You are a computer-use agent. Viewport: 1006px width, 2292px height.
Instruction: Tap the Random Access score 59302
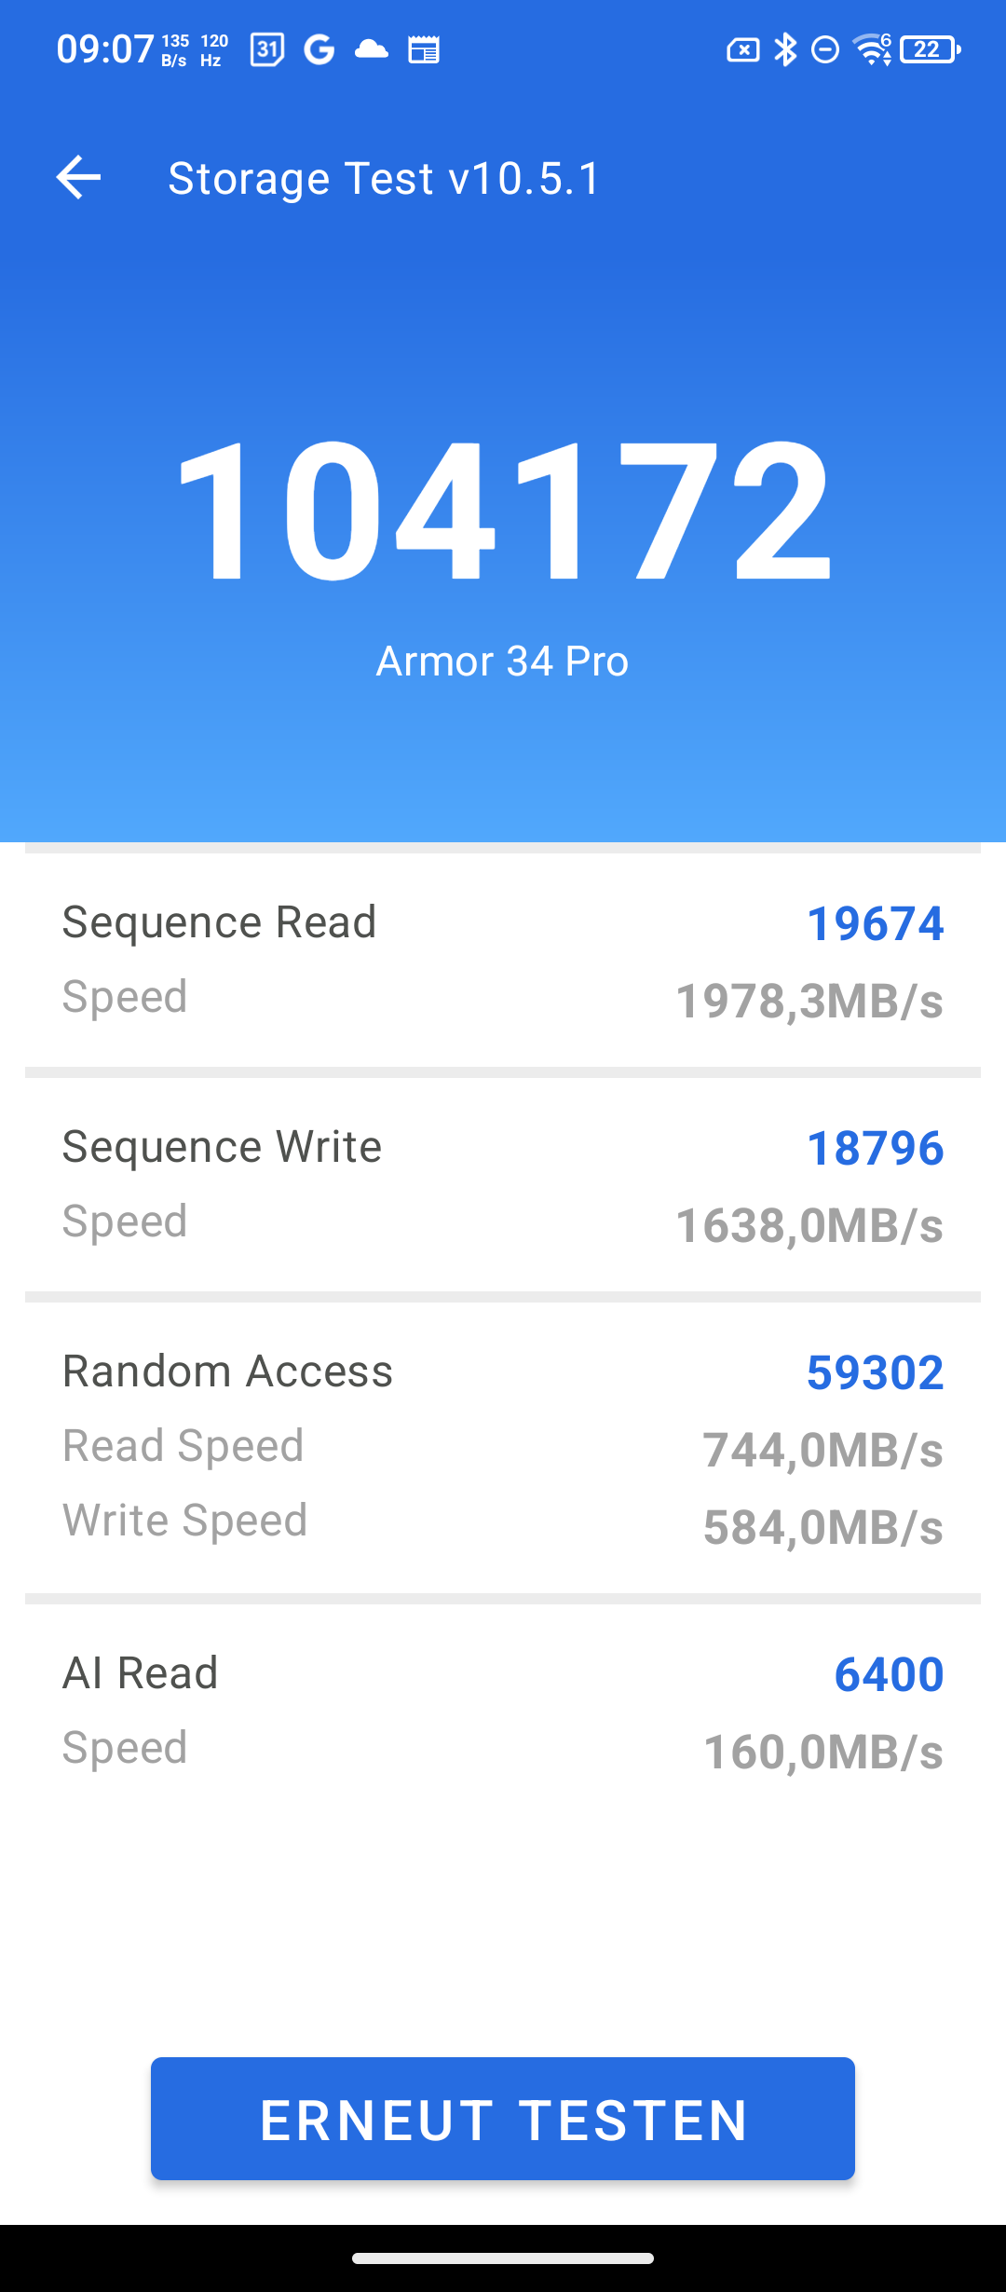tap(875, 1372)
